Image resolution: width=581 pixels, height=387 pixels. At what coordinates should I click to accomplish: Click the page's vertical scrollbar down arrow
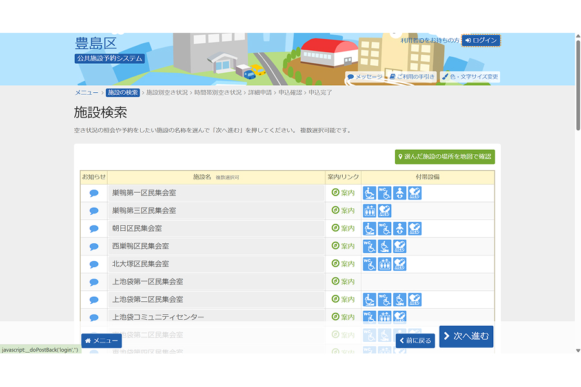pos(578,351)
